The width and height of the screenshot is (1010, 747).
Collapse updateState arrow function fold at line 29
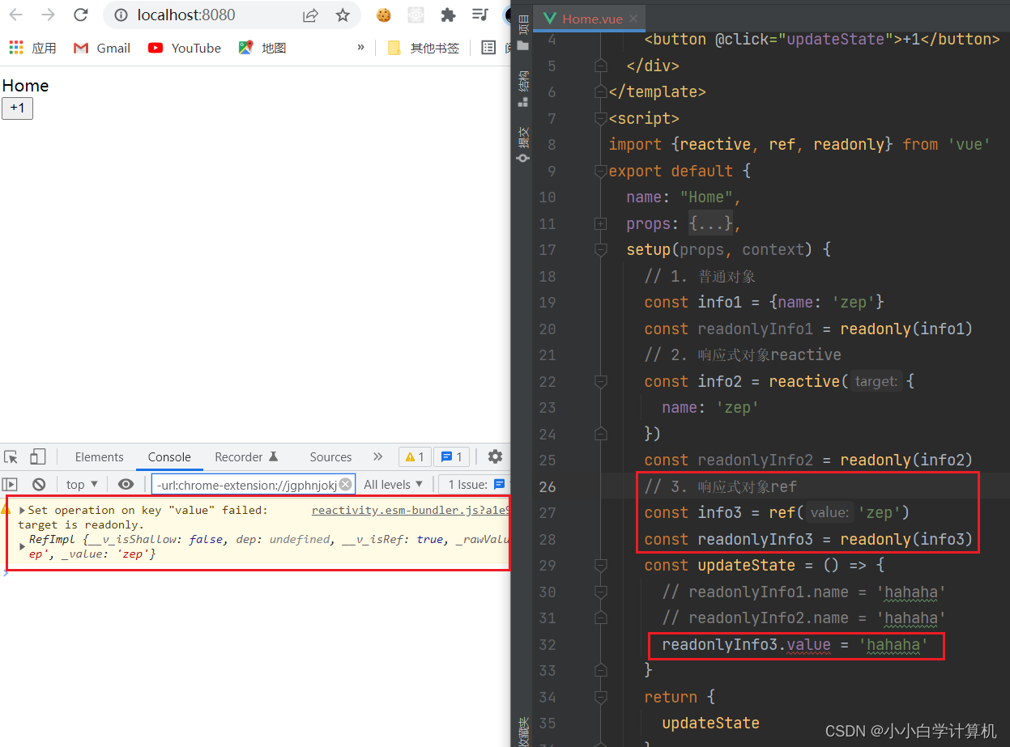[600, 566]
